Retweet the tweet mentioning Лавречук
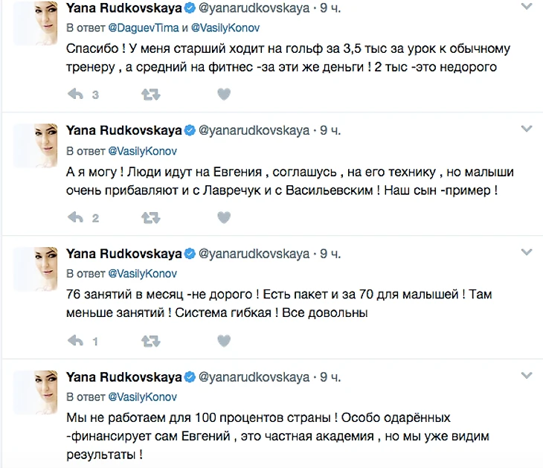This screenshot has width=543, height=468. point(150,218)
